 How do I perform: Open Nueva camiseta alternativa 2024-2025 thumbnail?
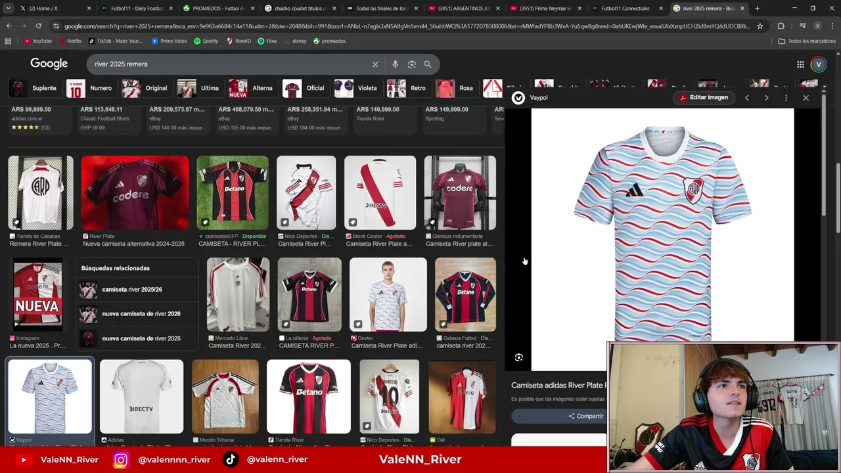coord(135,193)
